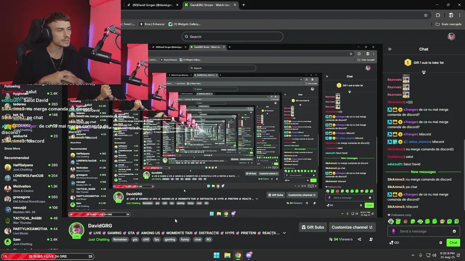Open LONEWOLFanCUB recommended channel
465x261 pixels.
point(31,178)
